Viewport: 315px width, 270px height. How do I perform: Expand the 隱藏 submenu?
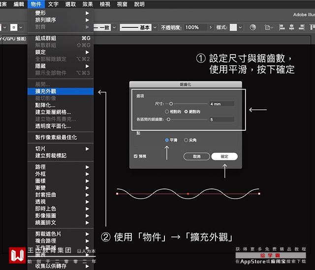pos(61,66)
